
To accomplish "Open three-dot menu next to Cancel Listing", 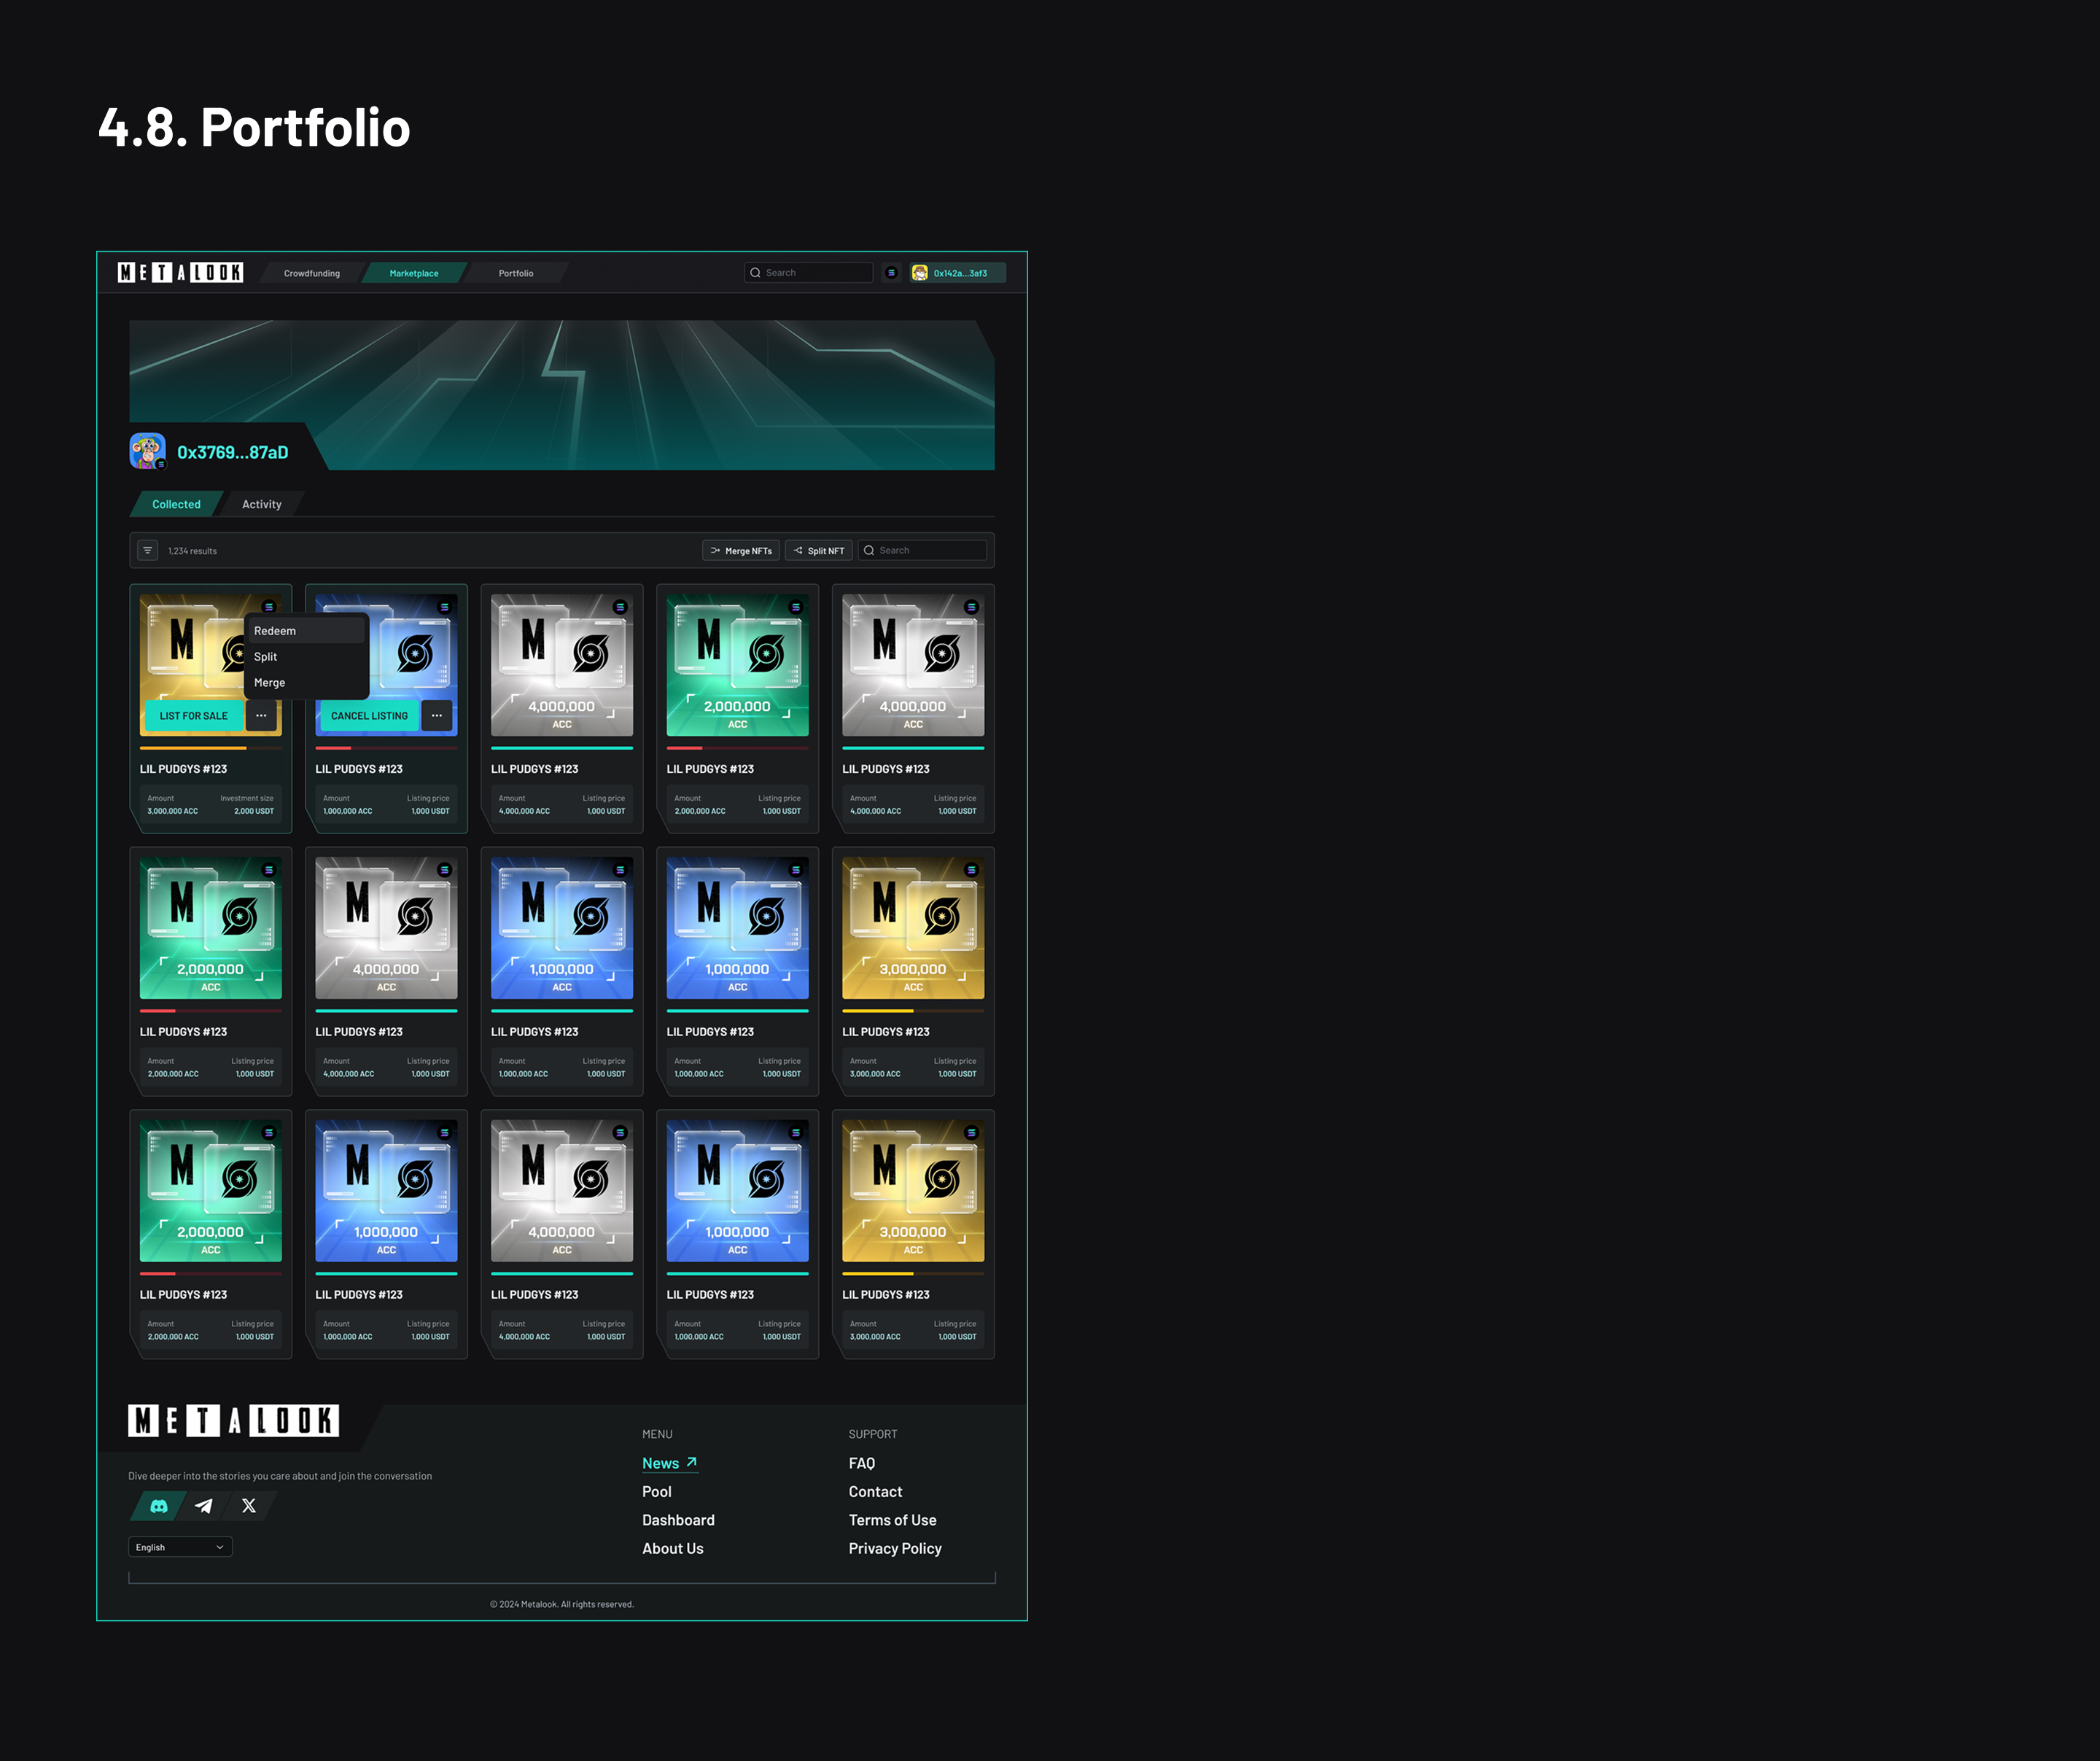I will [437, 716].
